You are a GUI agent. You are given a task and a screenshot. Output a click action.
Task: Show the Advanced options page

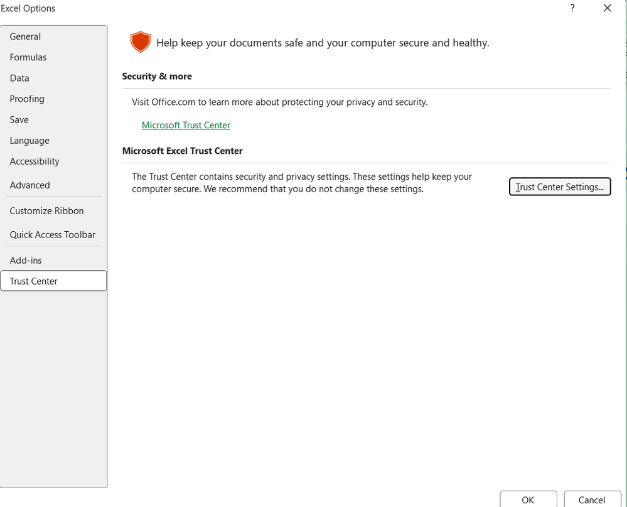click(29, 185)
